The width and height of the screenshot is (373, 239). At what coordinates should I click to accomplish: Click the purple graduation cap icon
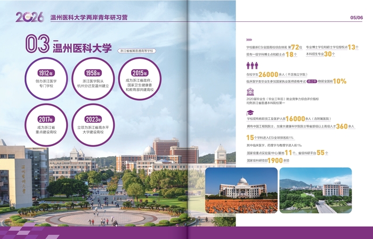(250, 113)
